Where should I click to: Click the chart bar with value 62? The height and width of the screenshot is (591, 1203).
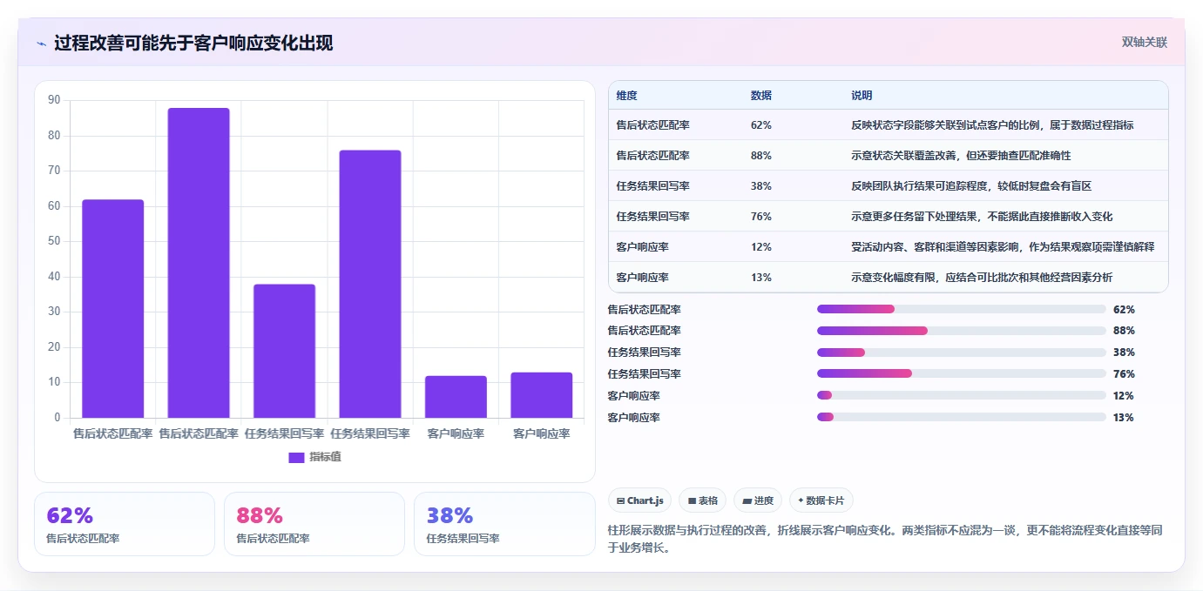(113, 308)
